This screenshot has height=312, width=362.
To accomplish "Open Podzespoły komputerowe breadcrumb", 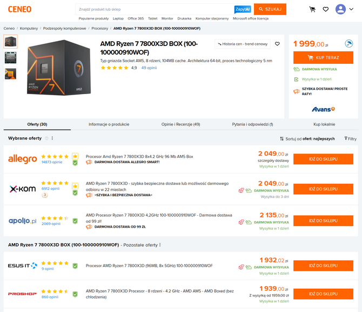I will [65, 29].
